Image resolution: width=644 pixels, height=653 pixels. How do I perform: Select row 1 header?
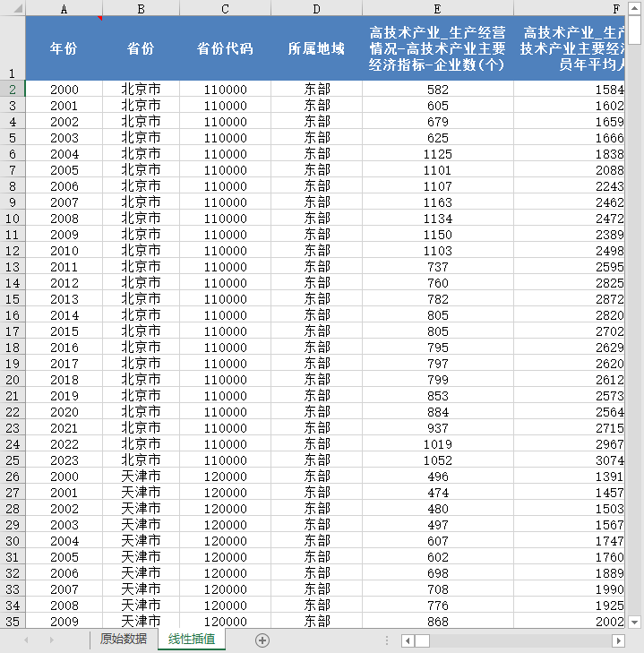[13, 47]
